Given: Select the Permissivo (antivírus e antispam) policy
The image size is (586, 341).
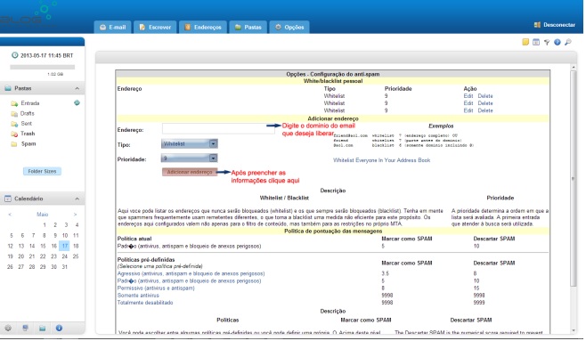Looking at the screenshot, I should (x=156, y=288).
